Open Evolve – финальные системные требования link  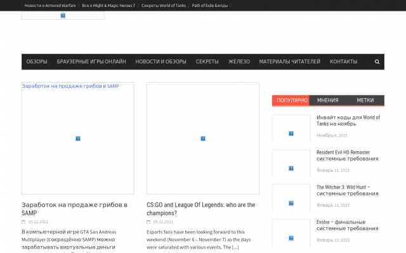tap(347, 225)
